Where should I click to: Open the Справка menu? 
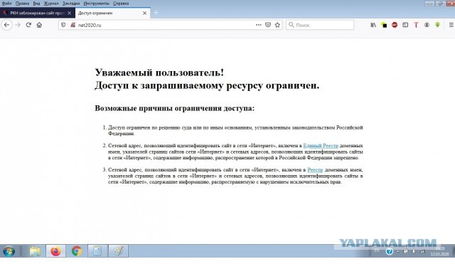pos(121,4)
